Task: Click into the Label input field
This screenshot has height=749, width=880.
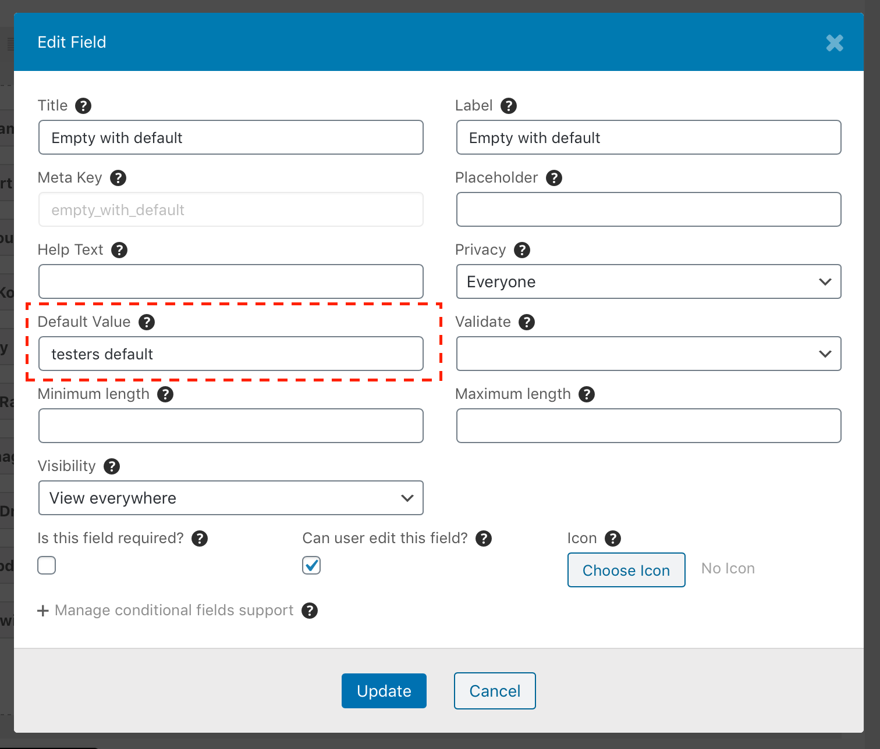Action: coord(649,137)
